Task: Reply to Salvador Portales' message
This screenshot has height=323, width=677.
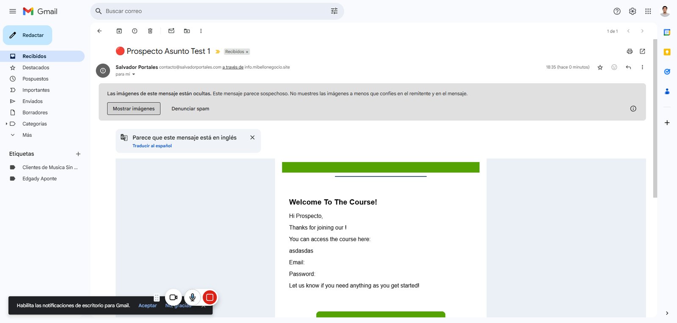Action: [628, 67]
